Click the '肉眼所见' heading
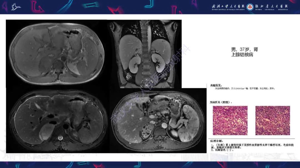The height and width of the screenshot is (168, 300). 216,86
